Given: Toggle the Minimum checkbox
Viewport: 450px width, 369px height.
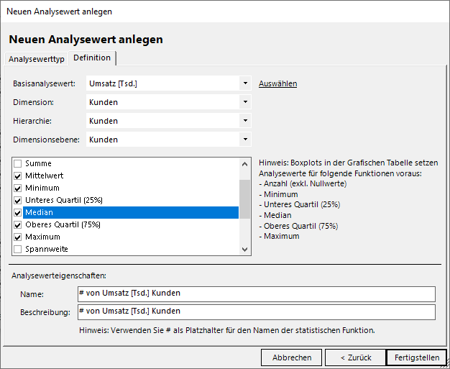Looking at the screenshot, I should (18, 188).
